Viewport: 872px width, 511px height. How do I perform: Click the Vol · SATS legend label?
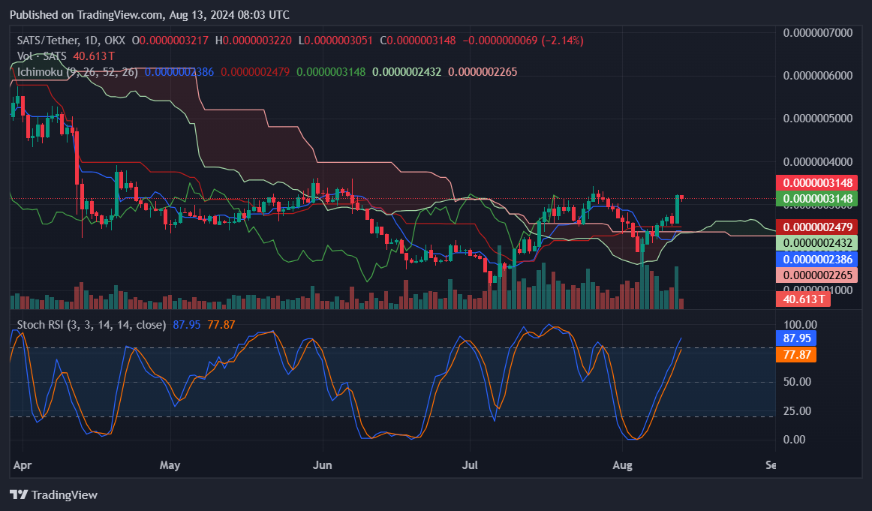(41, 56)
